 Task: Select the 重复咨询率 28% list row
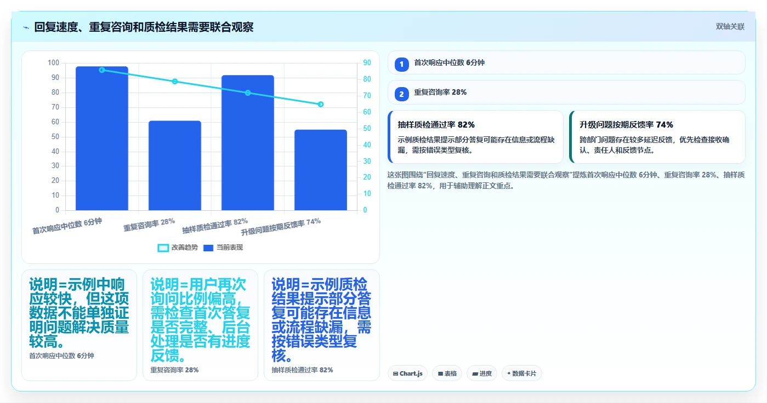566,93
